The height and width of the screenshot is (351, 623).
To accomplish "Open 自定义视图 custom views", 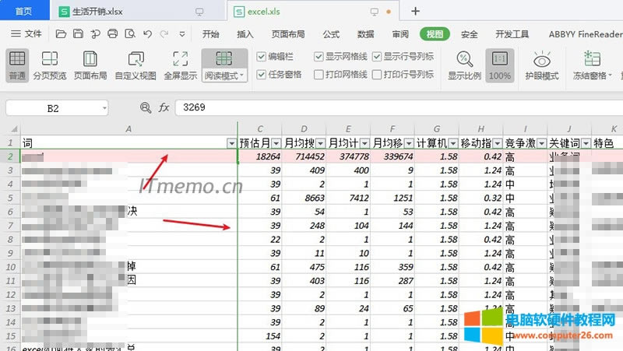I will click(x=135, y=65).
